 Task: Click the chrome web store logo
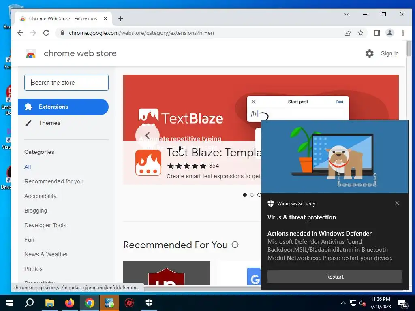click(31, 53)
